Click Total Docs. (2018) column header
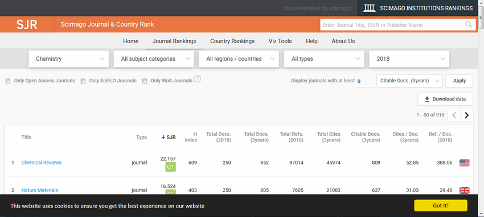This screenshot has height=217, width=484. 219,137
